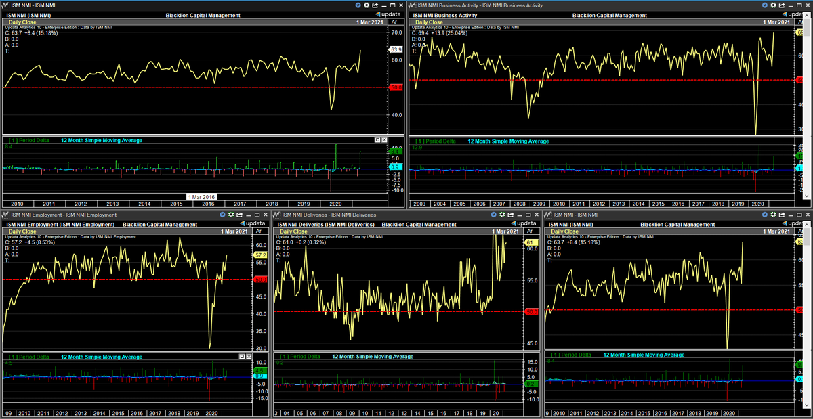The width and height of the screenshot is (813, 419).
Task: Click Period Delta label in top-left ISM NMI window
Action: coord(30,140)
